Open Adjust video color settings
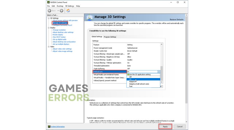234x130 pixels. (62, 49)
